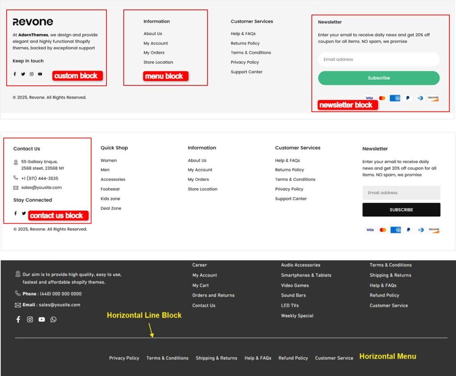This screenshot has height=376, width=456.
Task: Click the phone icon beside dark footer Phone
Action: click(18, 294)
